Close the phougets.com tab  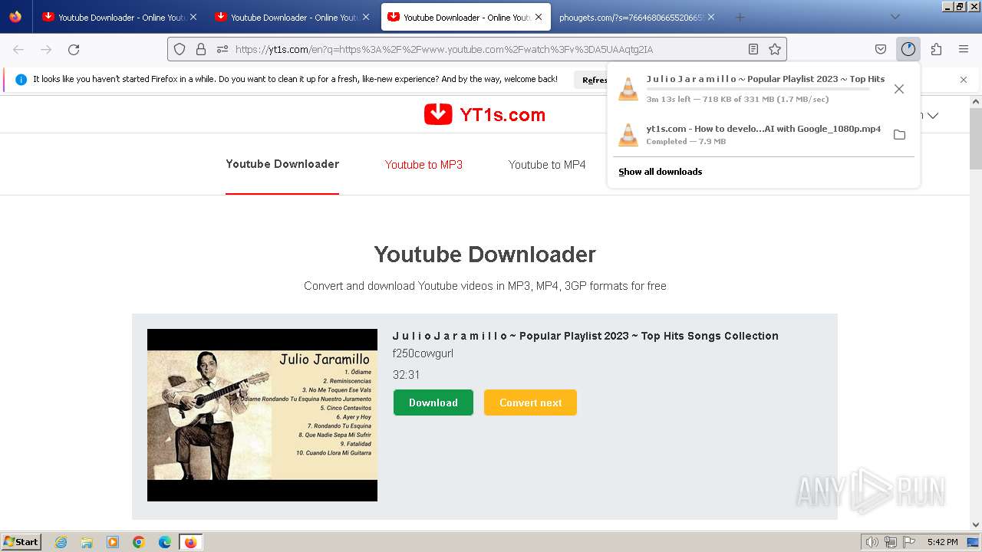[x=711, y=17]
